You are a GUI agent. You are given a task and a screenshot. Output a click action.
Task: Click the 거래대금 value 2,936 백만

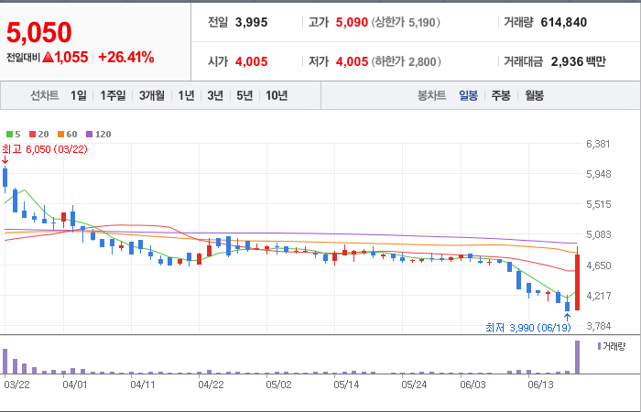tap(578, 61)
